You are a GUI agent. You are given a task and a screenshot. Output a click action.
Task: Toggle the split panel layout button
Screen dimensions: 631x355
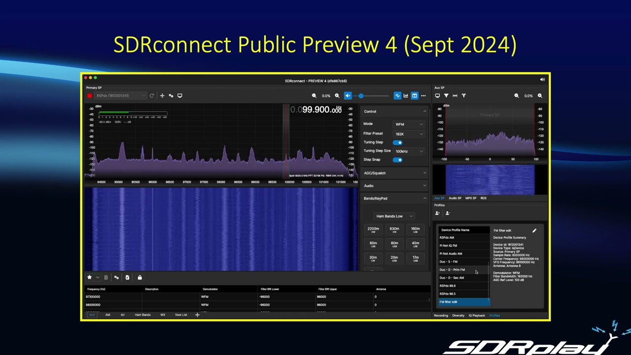(415, 96)
